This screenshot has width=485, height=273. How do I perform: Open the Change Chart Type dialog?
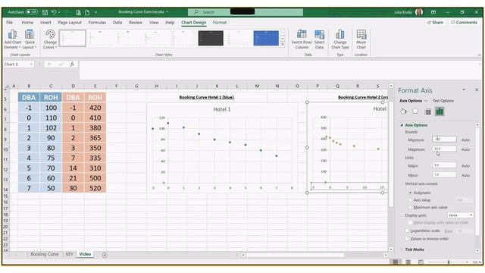pos(340,39)
